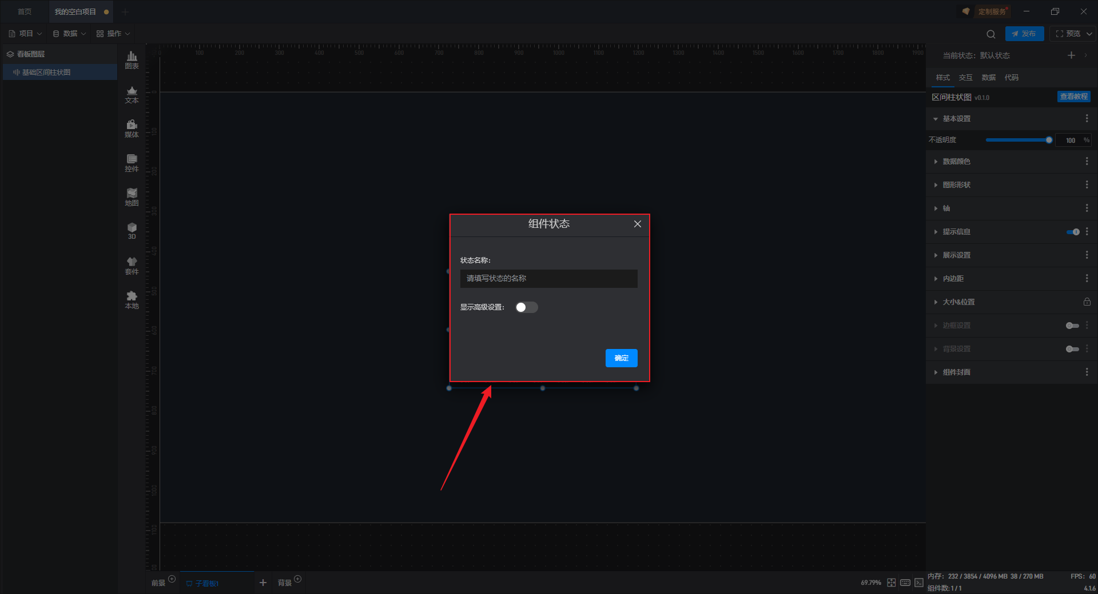Confirm the dialog with 确定

[622, 358]
